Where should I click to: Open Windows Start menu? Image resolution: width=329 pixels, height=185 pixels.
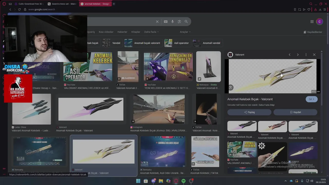(x=138, y=181)
